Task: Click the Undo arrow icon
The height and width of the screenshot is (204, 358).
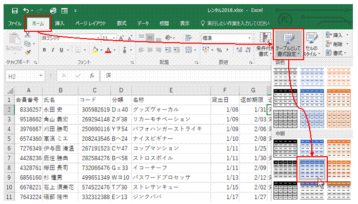Action: 26,10
